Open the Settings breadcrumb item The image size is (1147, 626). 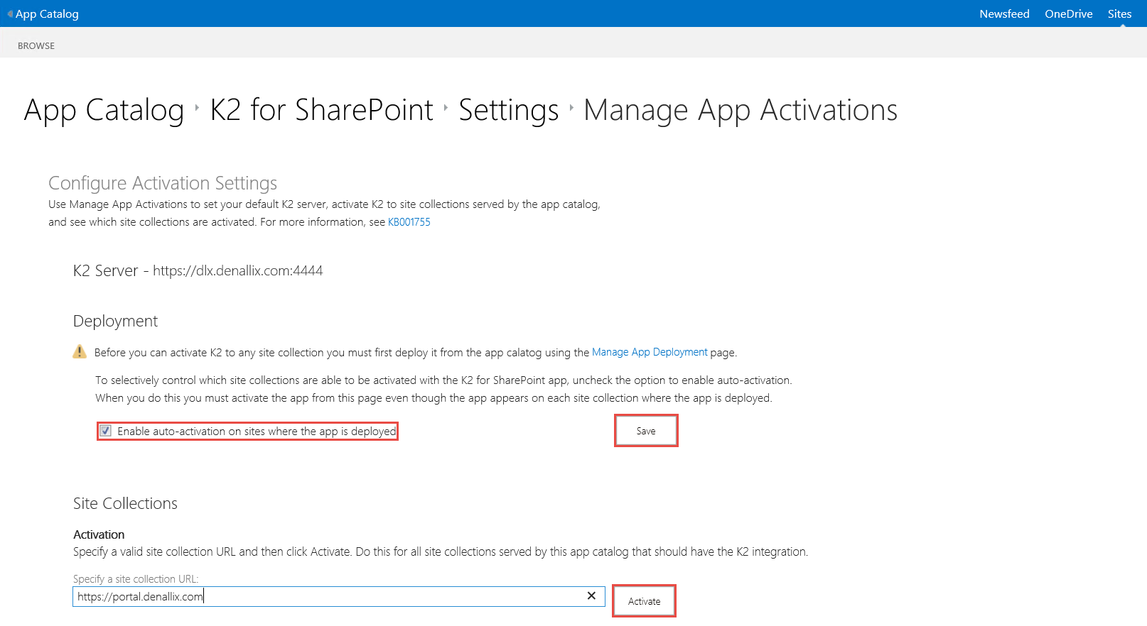click(509, 110)
